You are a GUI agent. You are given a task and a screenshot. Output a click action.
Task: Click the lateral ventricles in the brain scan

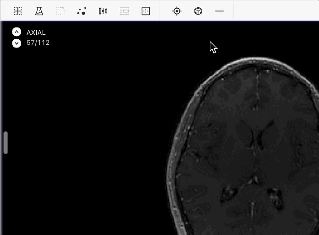click(257, 137)
